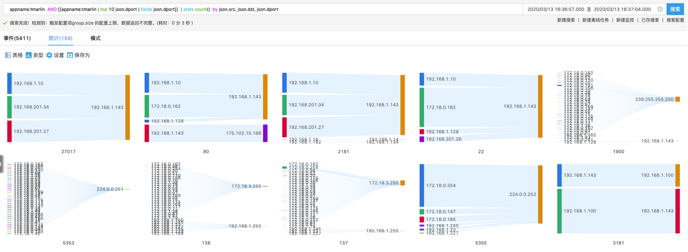
Task: Click red 192.168.1.143 source node in chart 80
Action: [x=147, y=133]
